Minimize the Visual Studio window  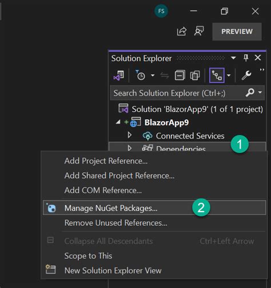coord(193,11)
